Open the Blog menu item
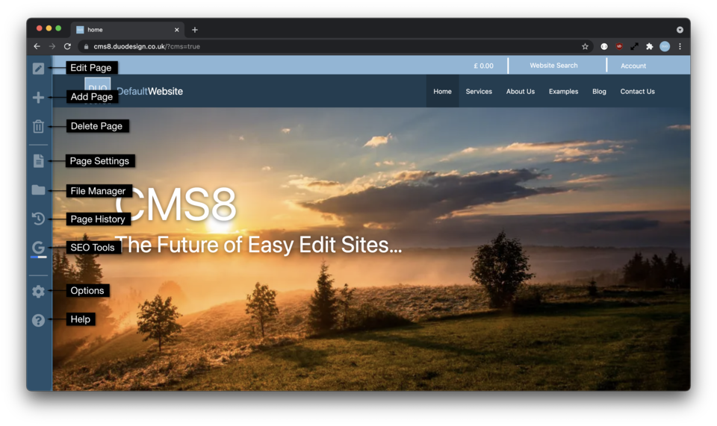717x426 pixels. coord(599,91)
